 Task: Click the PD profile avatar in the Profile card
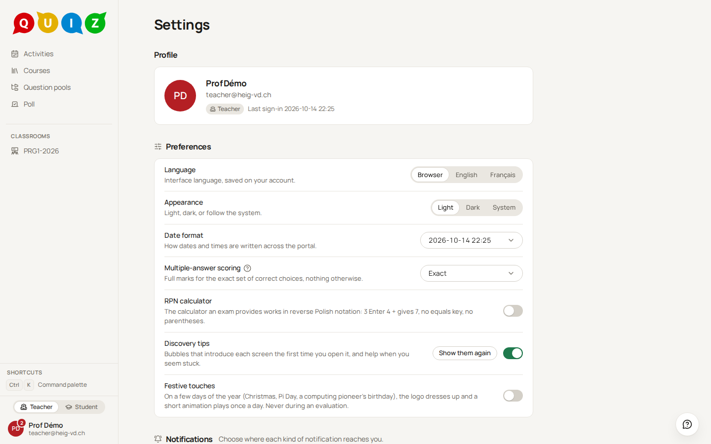(x=180, y=96)
